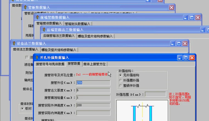This screenshot has width=209, height=121.
Task: Select the 无补强结构 radio button
Action: pyautogui.click(x=121, y=75)
